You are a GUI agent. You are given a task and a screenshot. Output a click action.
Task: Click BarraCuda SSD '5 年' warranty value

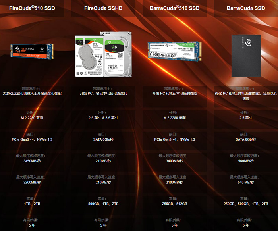coord(246,225)
